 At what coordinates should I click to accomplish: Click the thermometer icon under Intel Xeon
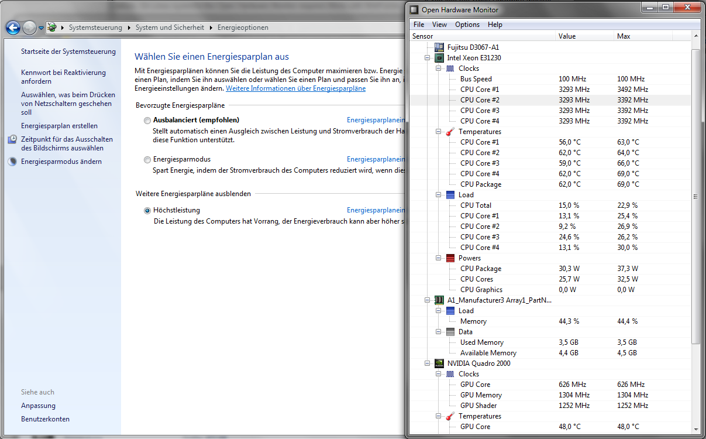pyautogui.click(x=450, y=132)
